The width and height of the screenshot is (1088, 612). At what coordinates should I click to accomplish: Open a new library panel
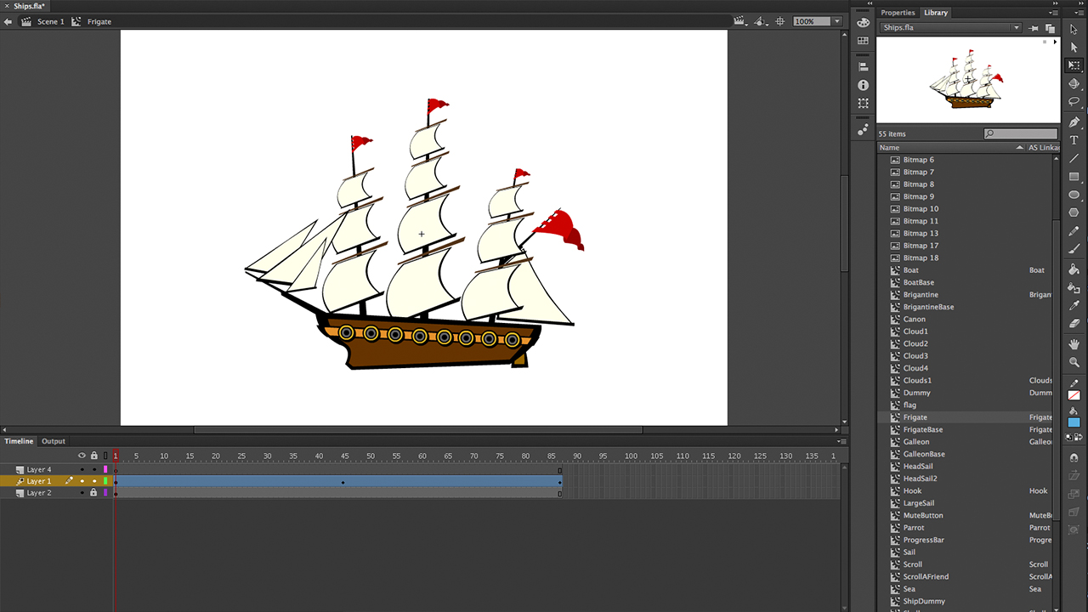coord(1051,28)
